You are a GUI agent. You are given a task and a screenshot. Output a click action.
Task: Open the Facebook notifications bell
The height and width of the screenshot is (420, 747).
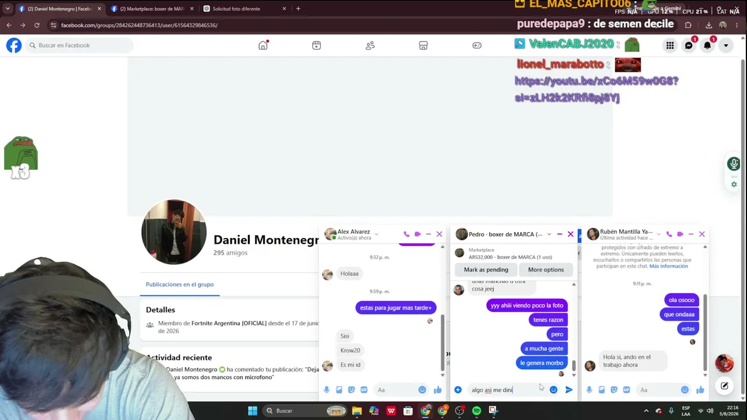point(707,45)
